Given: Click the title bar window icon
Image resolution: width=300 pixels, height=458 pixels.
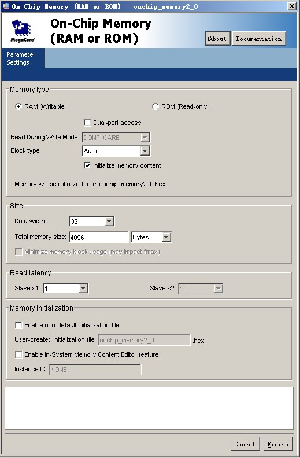Looking at the screenshot, I should (x=6, y=6).
